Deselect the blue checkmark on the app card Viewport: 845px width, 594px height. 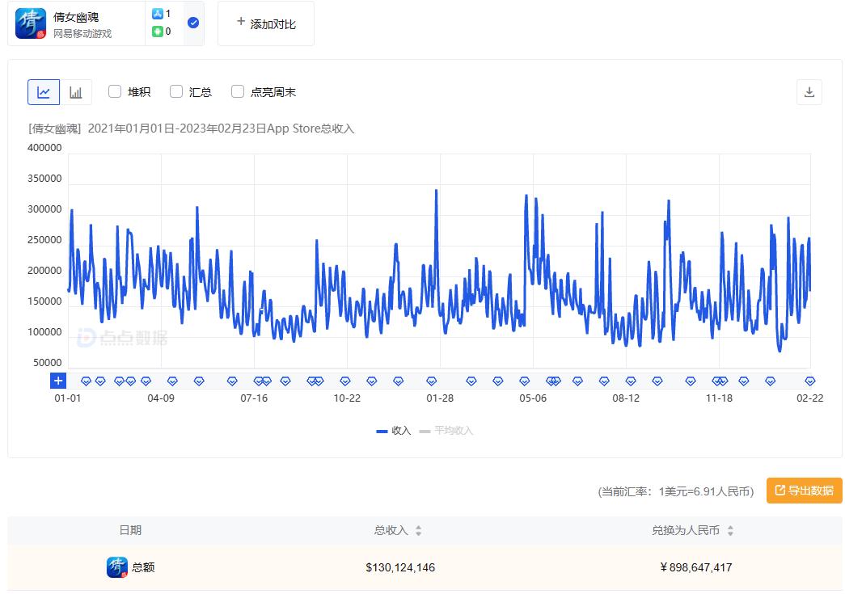(192, 23)
